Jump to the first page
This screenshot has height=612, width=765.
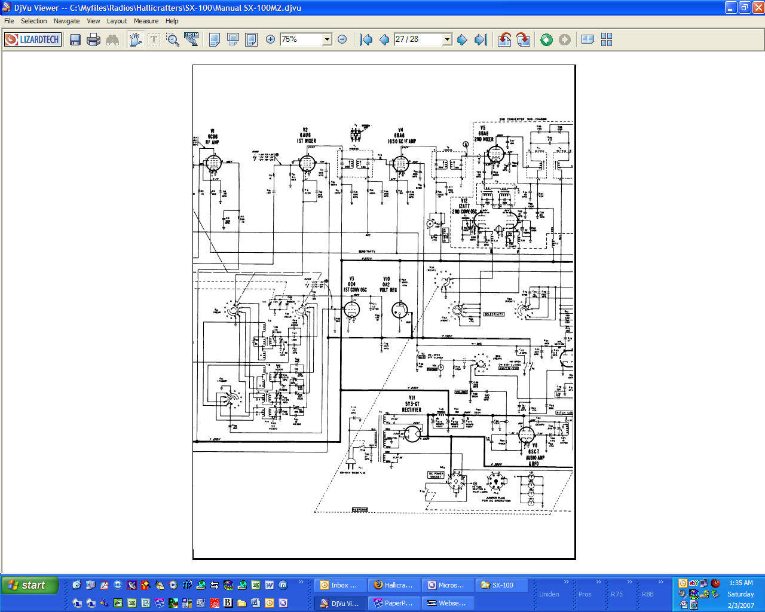(366, 39)
